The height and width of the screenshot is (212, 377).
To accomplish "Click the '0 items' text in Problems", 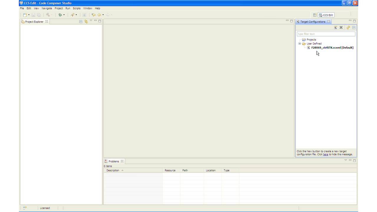I will [x=108, y=166].
